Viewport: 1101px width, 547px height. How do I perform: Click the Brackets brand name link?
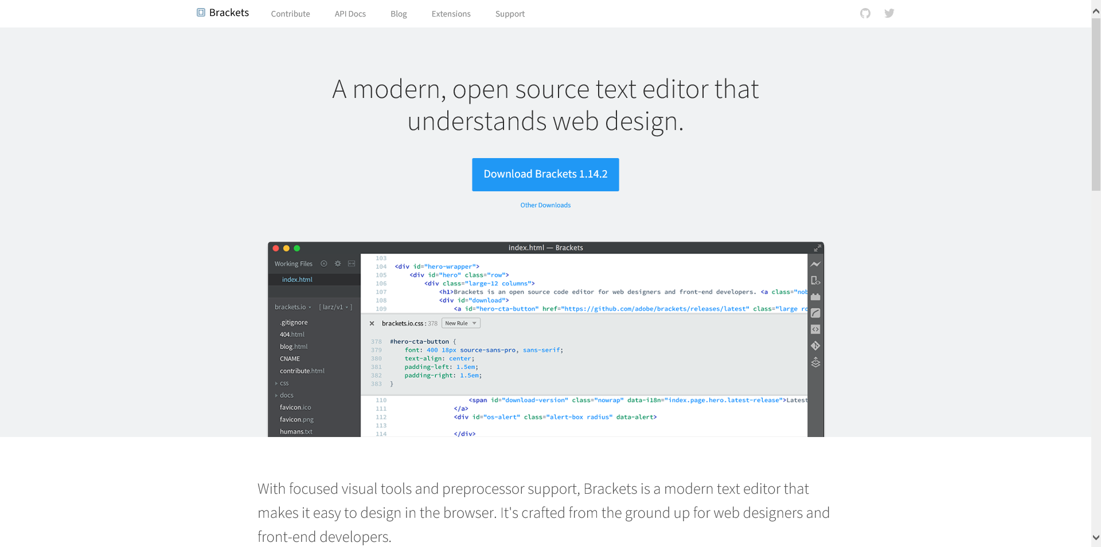coord(229,13)
